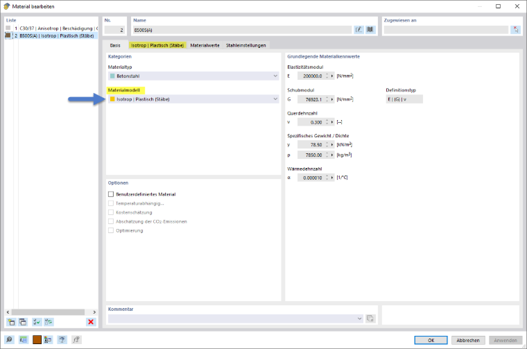527x349 pixels.
Task: Tick the Optimierung checkbox
Action: (x=111, y=230)
